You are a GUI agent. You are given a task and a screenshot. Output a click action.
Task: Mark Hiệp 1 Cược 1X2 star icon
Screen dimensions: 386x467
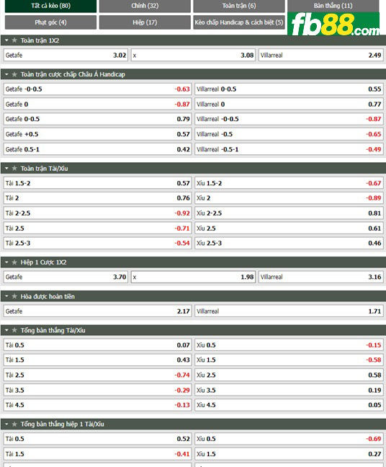click(x=14, y=262)
